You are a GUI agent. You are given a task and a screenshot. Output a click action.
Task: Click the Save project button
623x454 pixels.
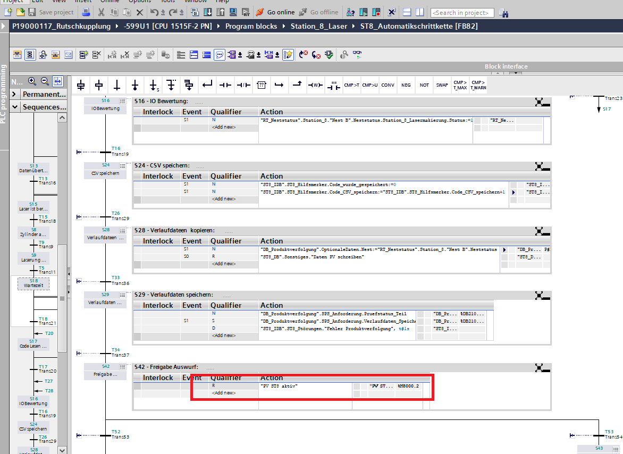tap(51, 12)
